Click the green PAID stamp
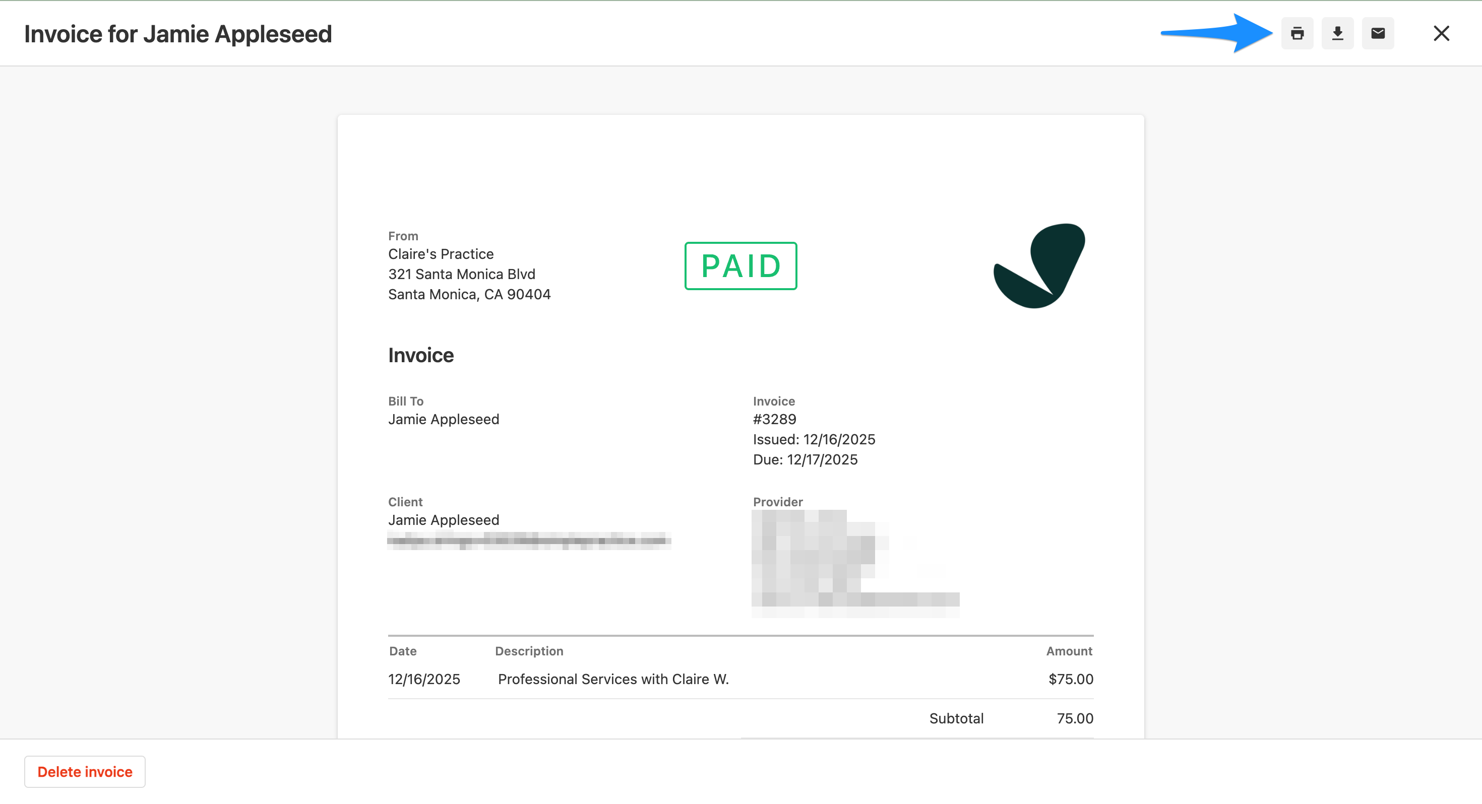The image size is (1482, 804). click(740, 265)
